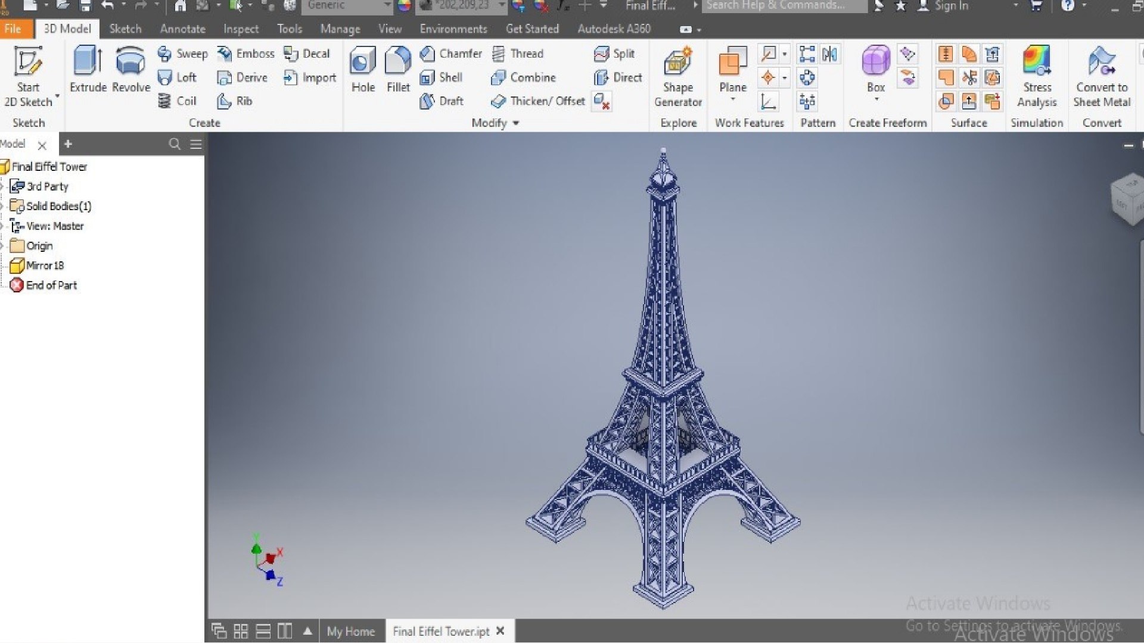Convert to Sheet Metal

(1102, 76)
